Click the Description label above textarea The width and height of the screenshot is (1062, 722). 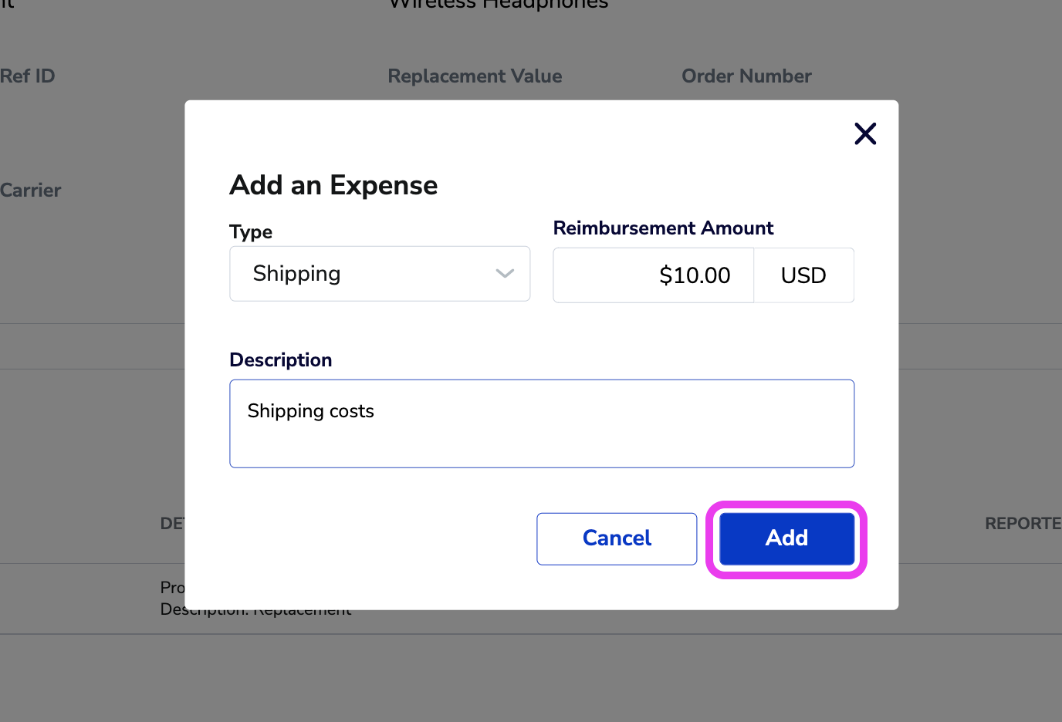(x=281, y=360)
